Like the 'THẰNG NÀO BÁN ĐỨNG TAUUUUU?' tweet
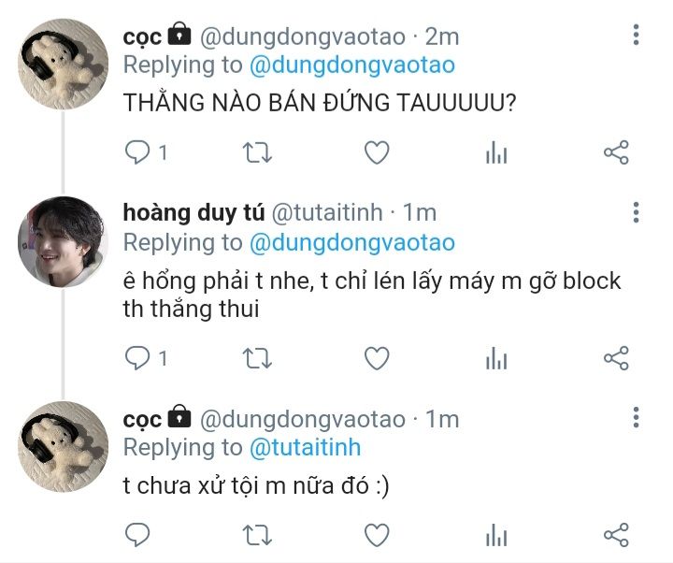This screenshot has width=673, height=563. click(x=377, y=152)
